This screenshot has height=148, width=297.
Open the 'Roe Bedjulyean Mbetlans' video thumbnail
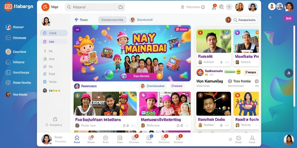tap(105, 104)
